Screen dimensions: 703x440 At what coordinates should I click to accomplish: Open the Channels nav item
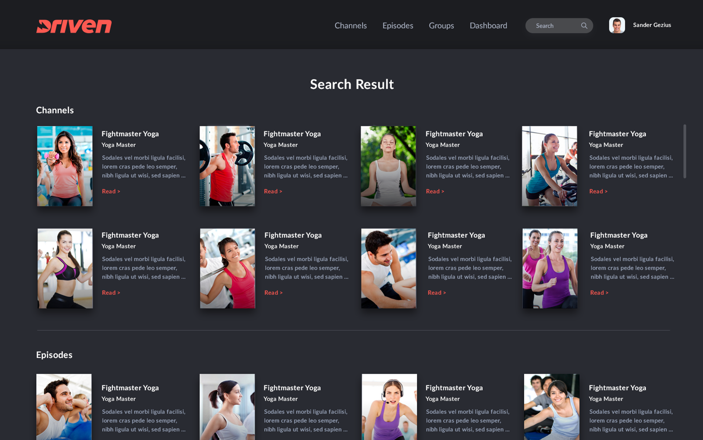(350, 26)
